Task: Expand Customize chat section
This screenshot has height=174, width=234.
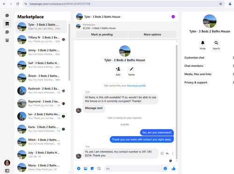Action: coord(209,58)
